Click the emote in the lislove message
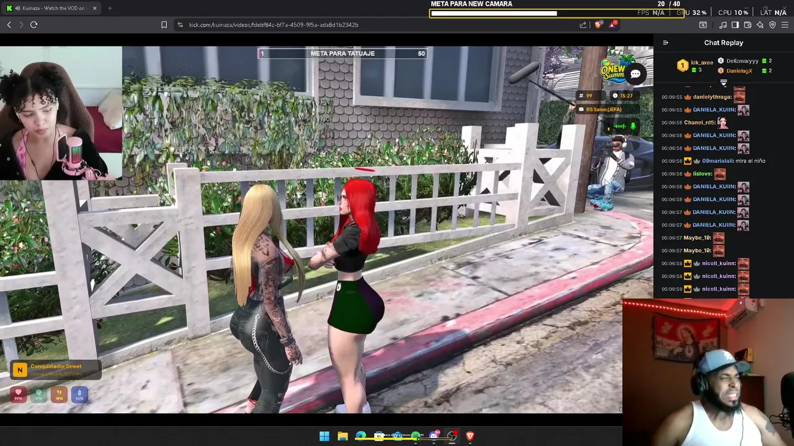Viewport: 794px width, 446px height. point(720,174)
